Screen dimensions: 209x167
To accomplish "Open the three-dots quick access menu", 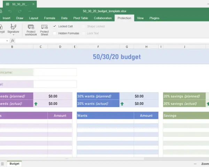I will [x=30, y=11].
